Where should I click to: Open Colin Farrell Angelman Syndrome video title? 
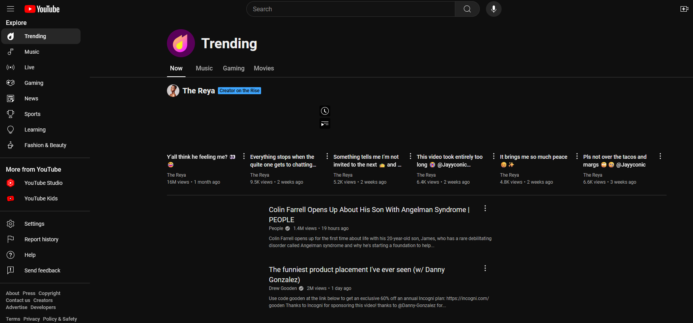369,214
